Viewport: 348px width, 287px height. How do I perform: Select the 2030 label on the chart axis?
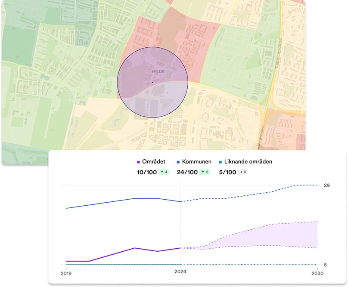317,273
